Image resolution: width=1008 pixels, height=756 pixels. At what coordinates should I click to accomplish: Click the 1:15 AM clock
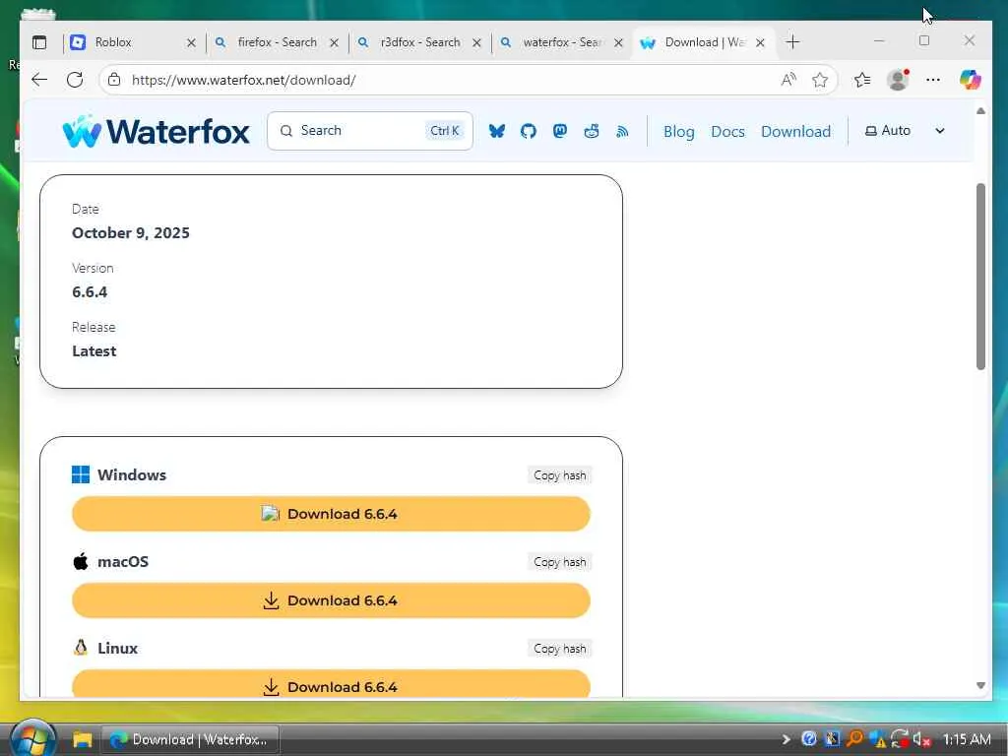point(967,740)
